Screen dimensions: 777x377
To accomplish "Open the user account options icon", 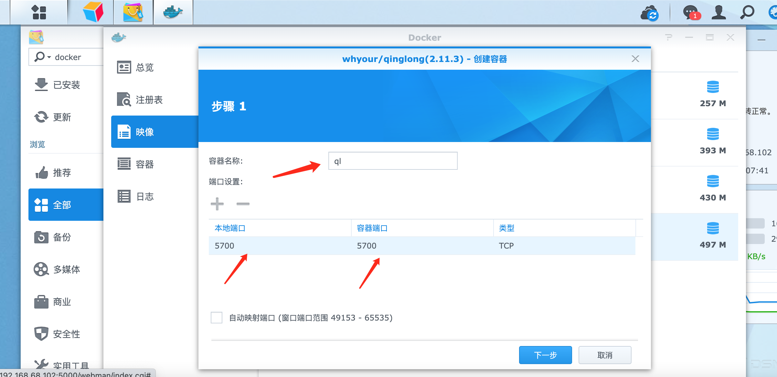I will (719, 12).
